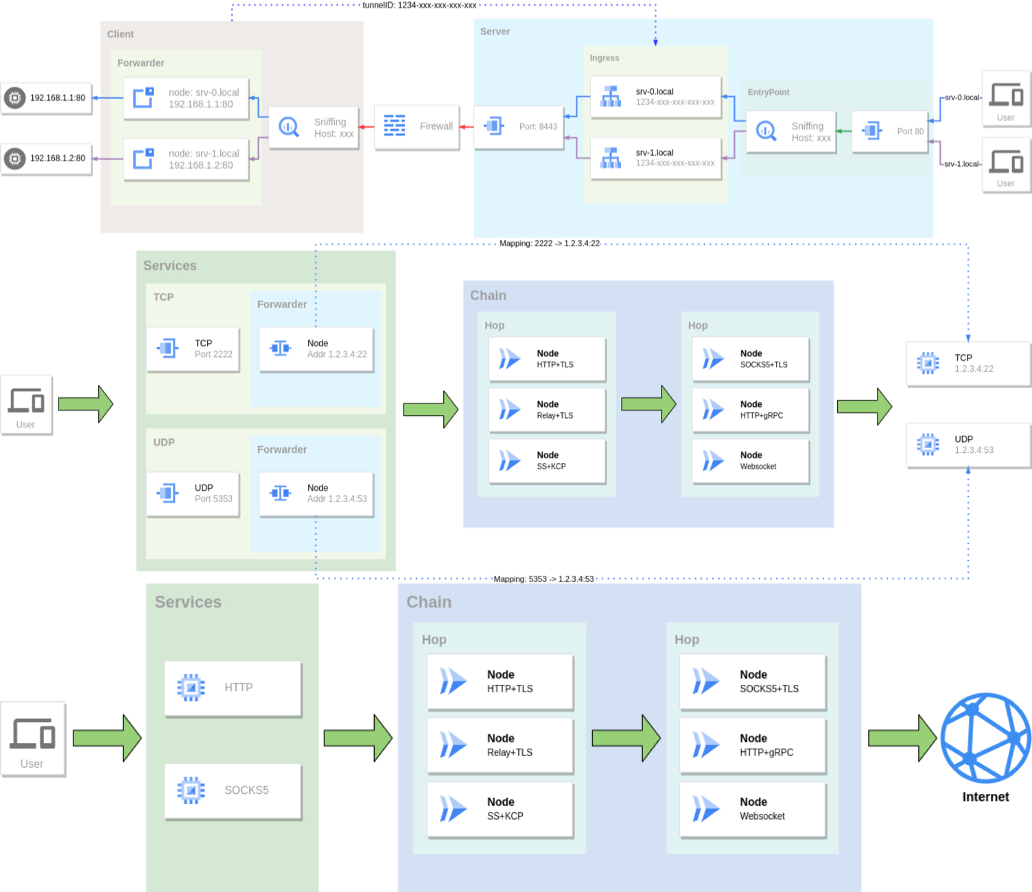Click SOCKS5+TLS node arrow icon in the Internet Chain

[706, 681]
